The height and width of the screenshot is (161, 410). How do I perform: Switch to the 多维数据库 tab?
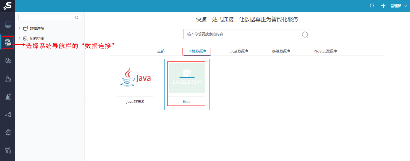281,51
